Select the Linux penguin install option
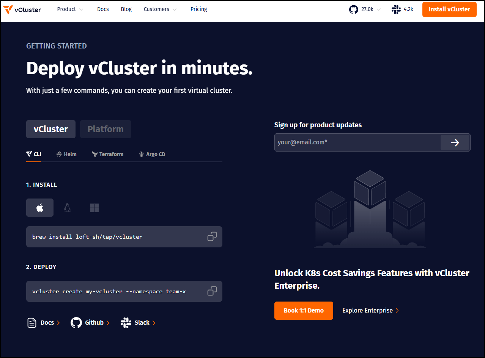The width and height of the screenshot is (485, 358). (67, 208)
